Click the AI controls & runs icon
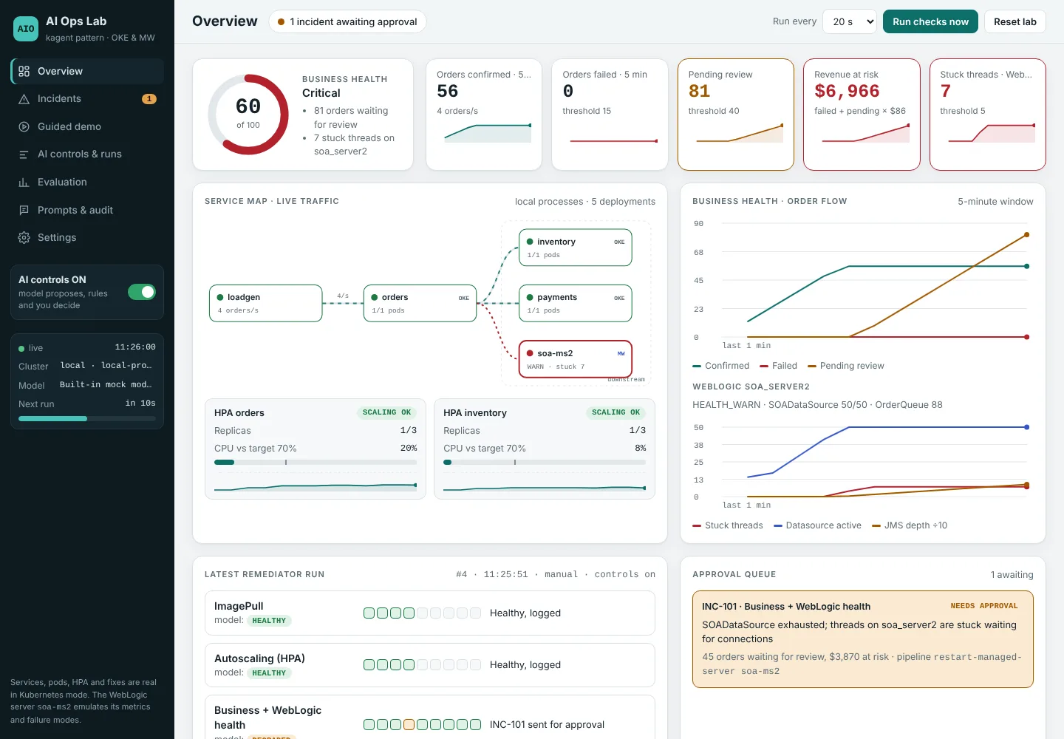The width and height of the screenshot is (1064, 739). pos(24,154)
